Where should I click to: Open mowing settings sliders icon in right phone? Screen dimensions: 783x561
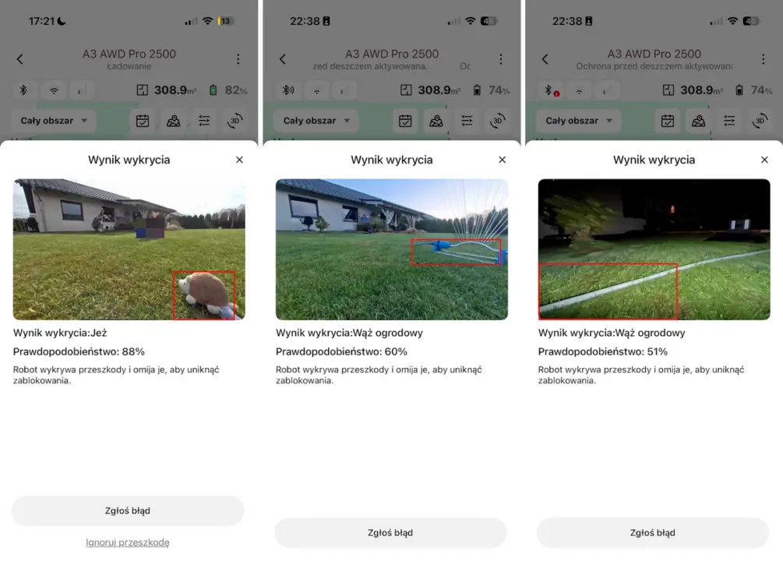pos(729,121)
